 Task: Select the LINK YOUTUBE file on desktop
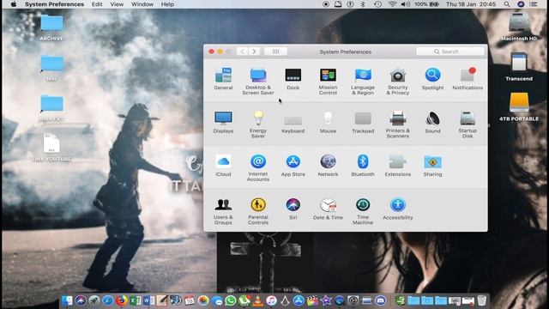pos(51,147)
